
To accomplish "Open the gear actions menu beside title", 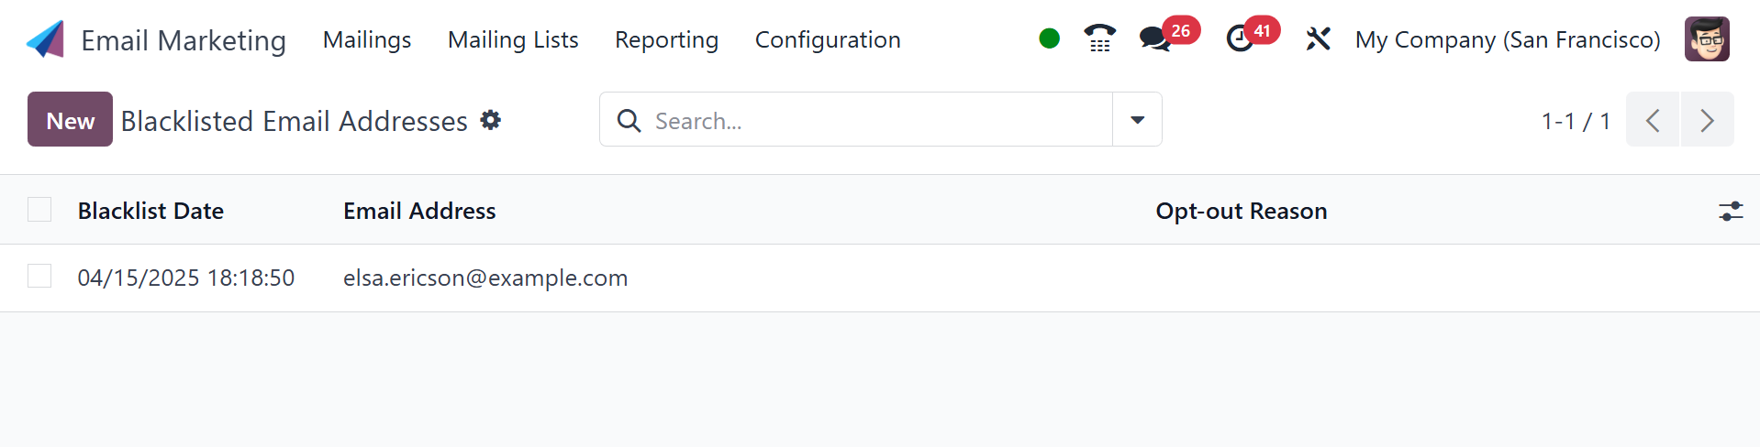I will 491,120.
